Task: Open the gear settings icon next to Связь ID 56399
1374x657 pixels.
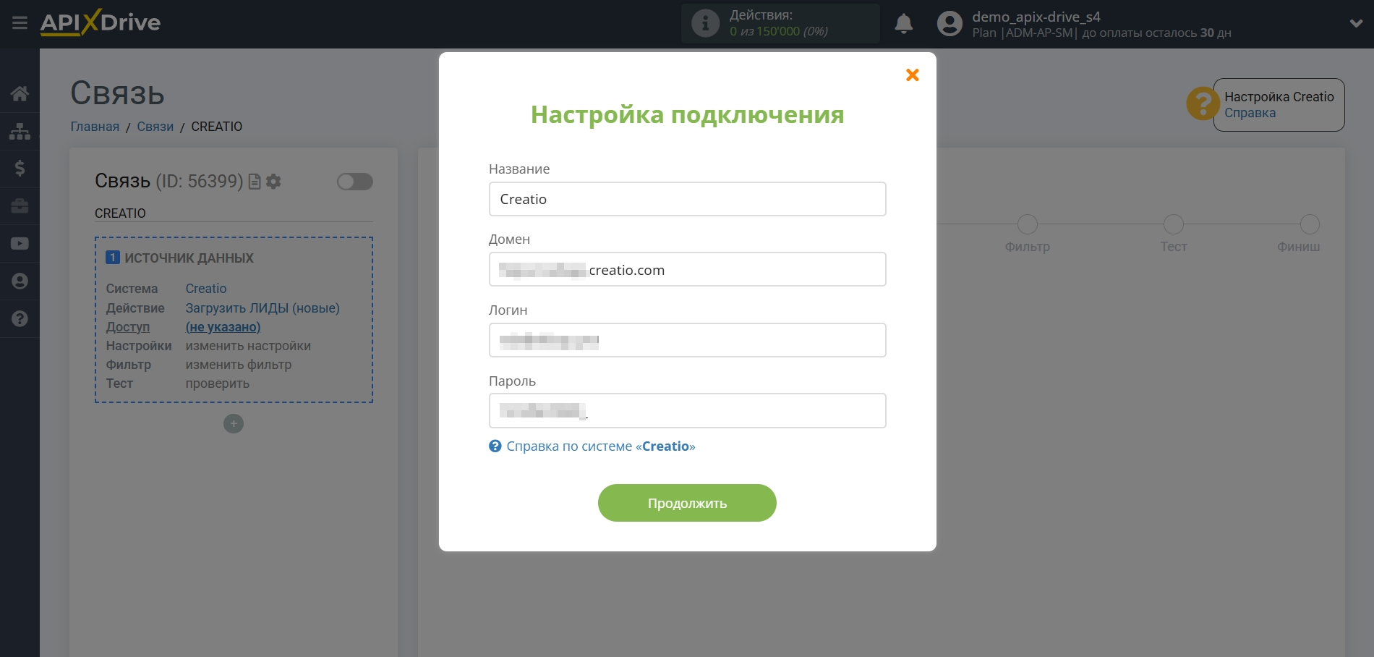Action: pos(274,182)
